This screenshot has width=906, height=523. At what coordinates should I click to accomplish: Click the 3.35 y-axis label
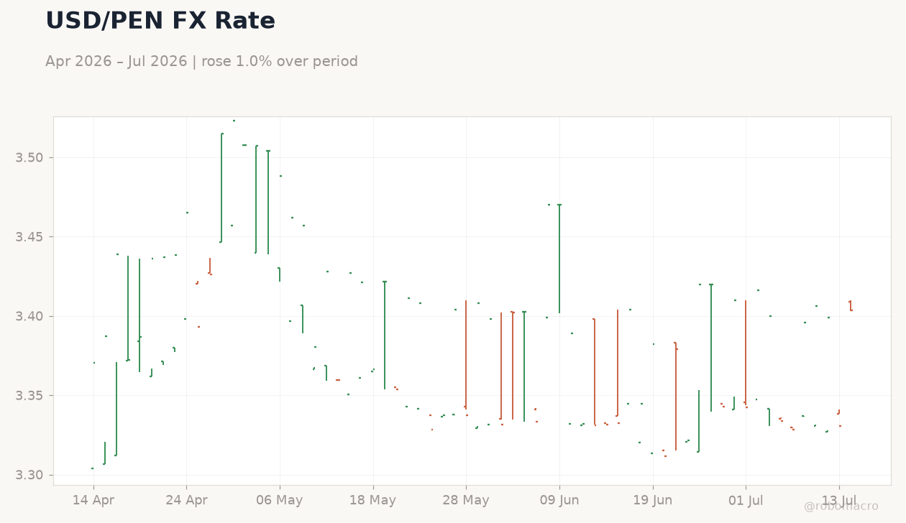click(29, 396)
